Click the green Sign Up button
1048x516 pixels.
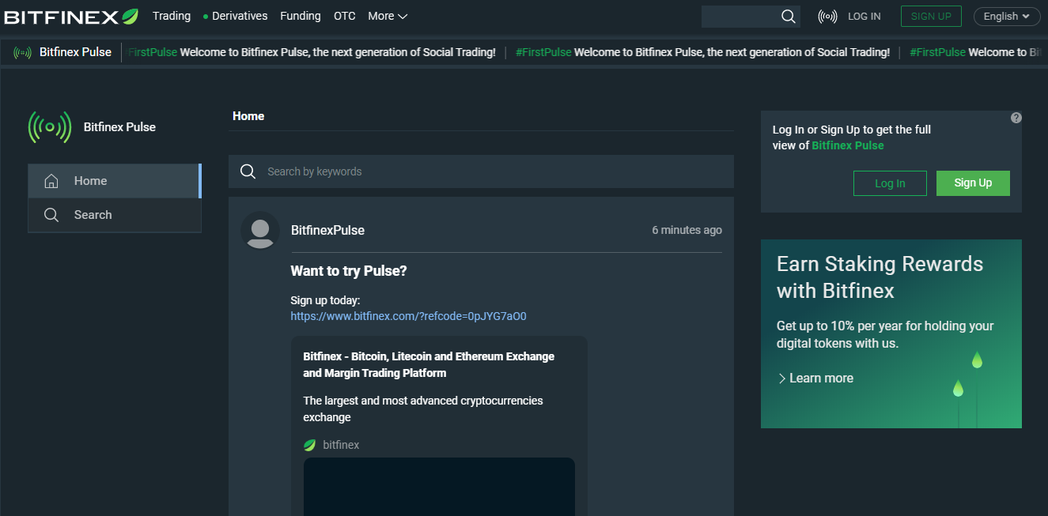972,183
